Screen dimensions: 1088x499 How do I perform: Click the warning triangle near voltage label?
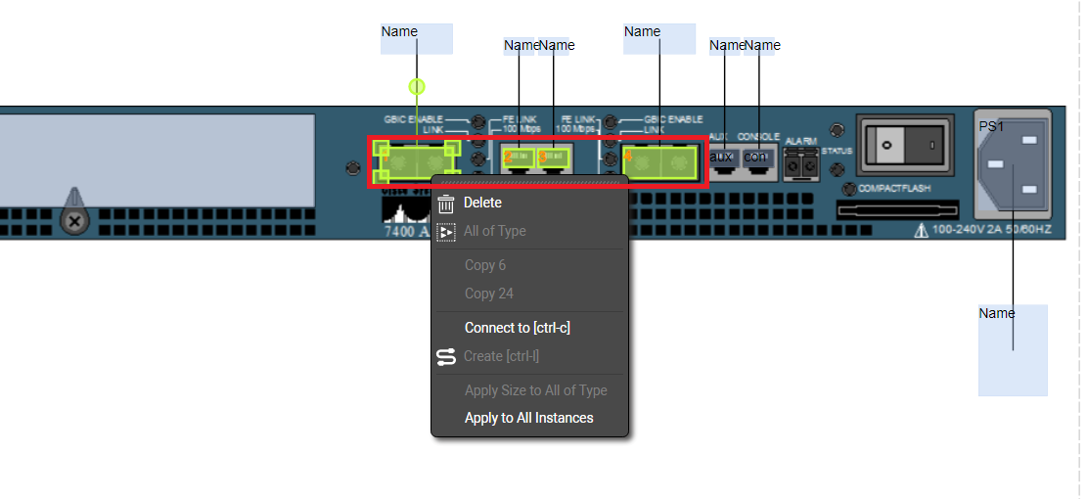click(920, 231)
